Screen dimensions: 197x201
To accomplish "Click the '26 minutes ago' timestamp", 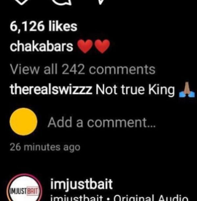I will (x=45, y=148).
